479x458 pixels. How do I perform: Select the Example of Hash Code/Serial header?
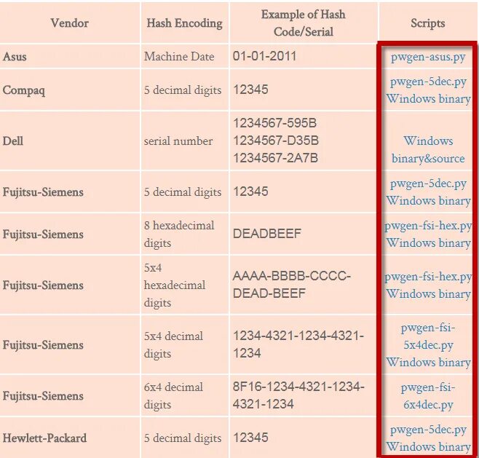pyautogui.click(x=304, y=23)
